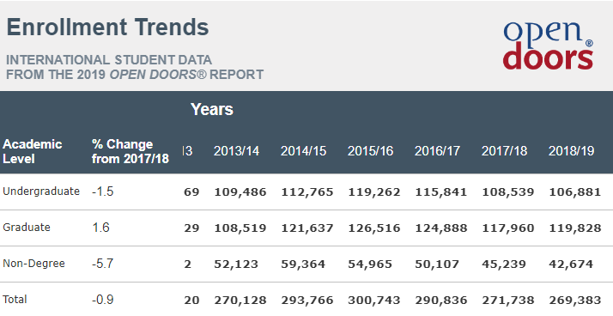Click Total 2014/15 value 293,766
The height and width of the screenshot is (316, 613).
306,301
